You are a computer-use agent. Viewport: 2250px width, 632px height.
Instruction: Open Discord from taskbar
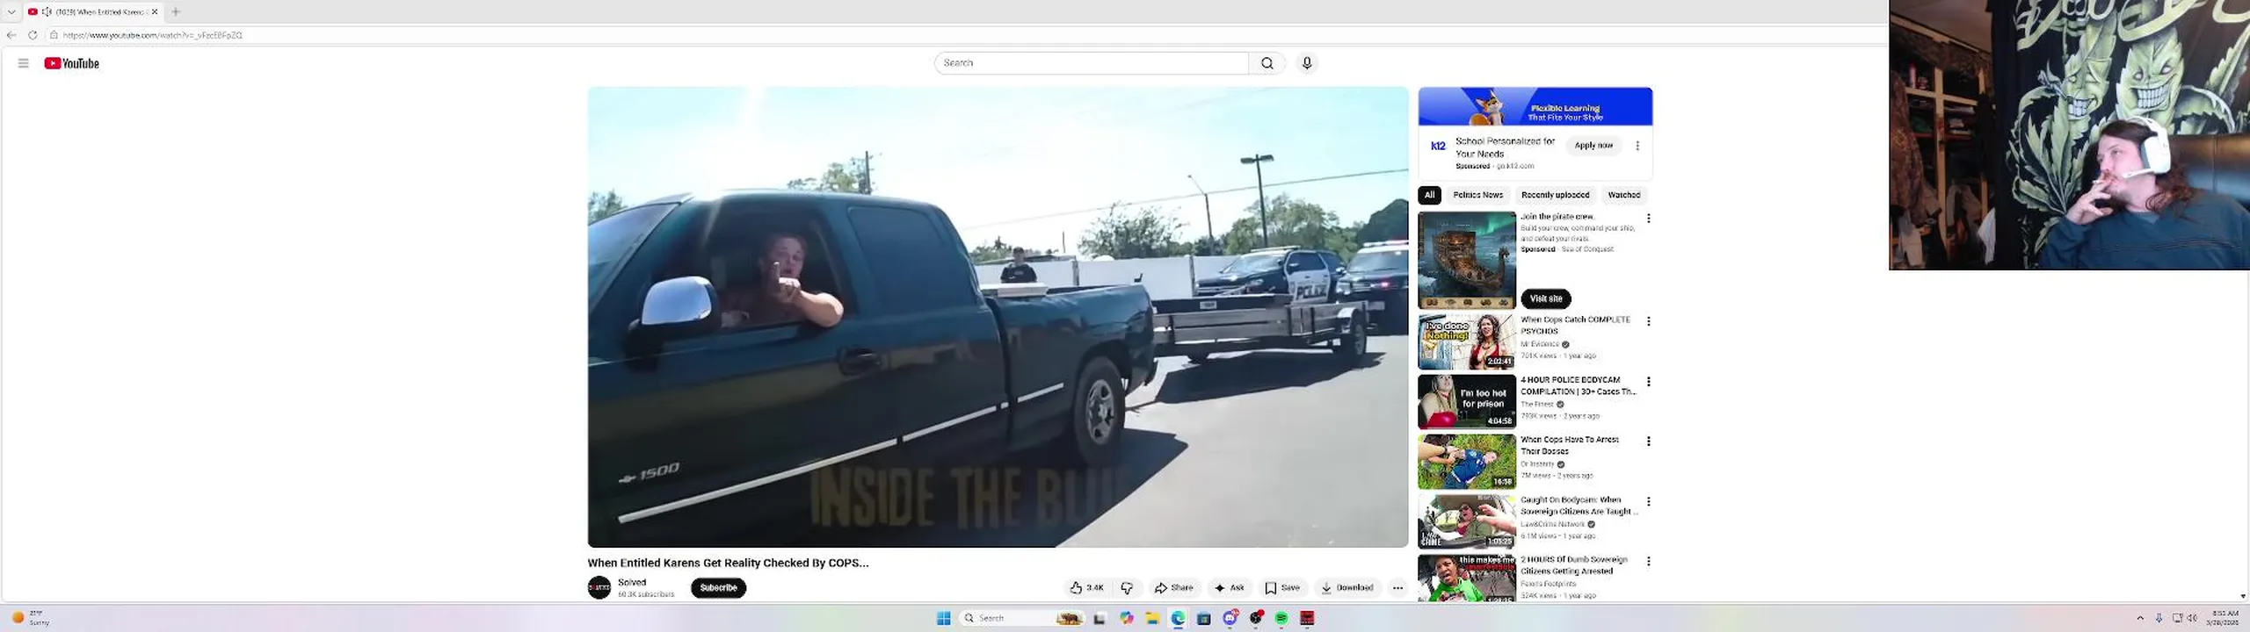tap(1230, 619)
